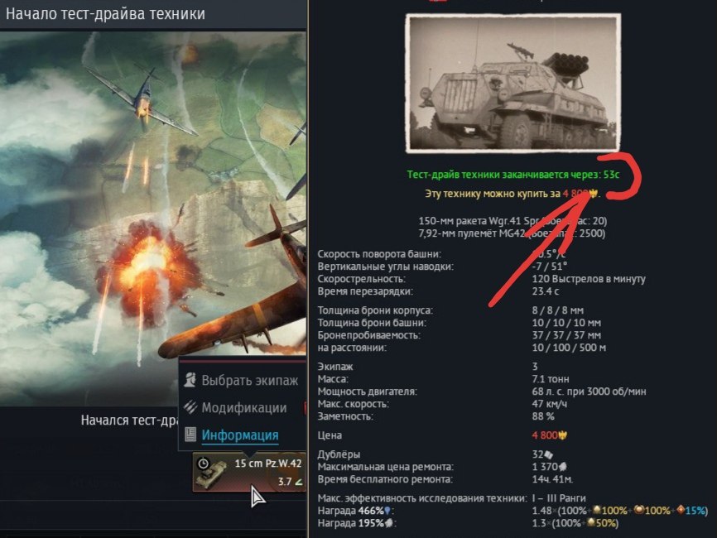Click the crew helmet icon beside Выбрать экипаж
This screenshot has height=538, width=717.
(x=190, y=379)
